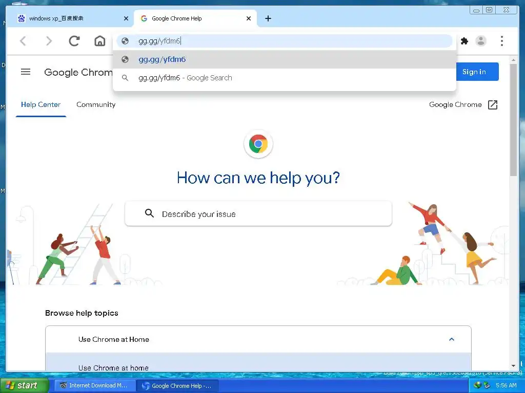
Task: Open the hamburger main menu icon
Action: (x=26, y=72)
